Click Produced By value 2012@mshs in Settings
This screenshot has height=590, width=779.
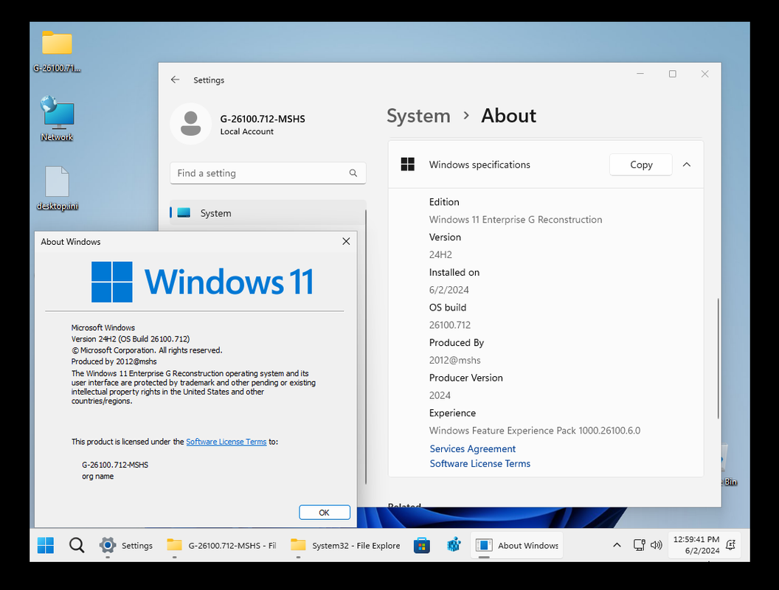(x=455, y=360)
